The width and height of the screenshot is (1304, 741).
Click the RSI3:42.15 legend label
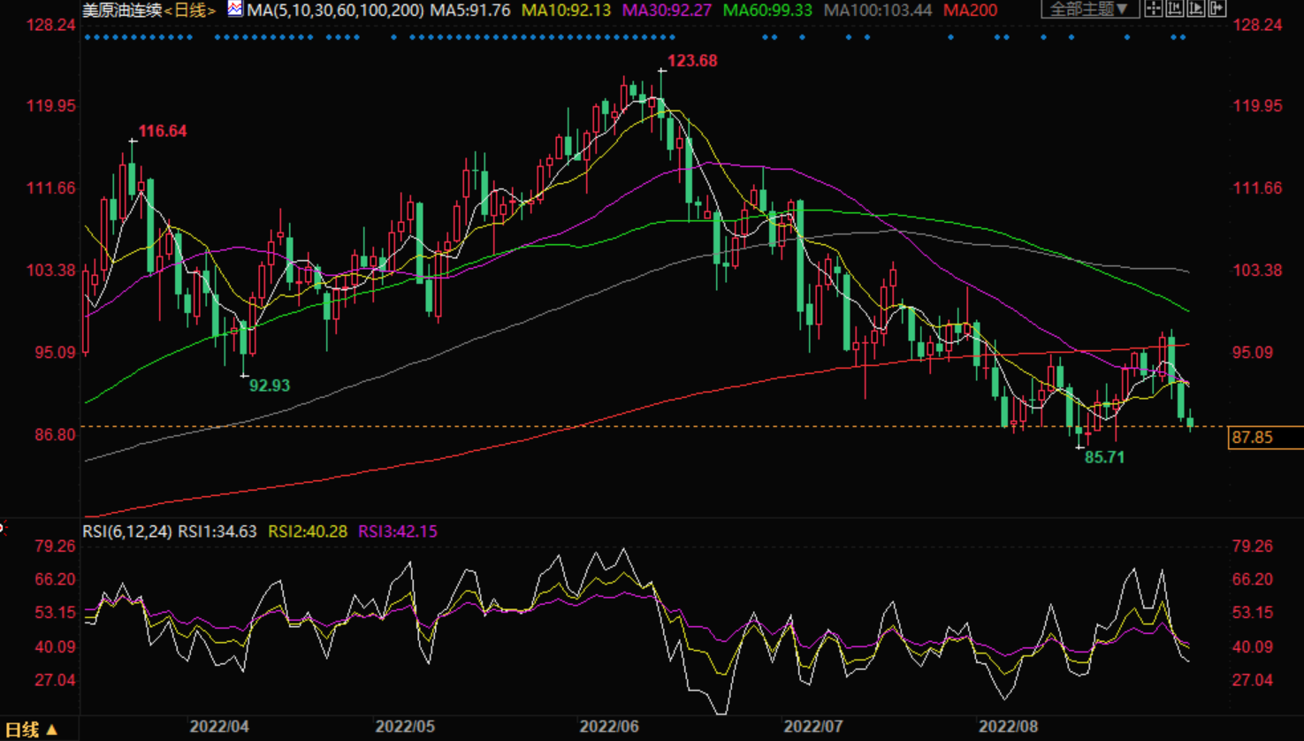397,531
